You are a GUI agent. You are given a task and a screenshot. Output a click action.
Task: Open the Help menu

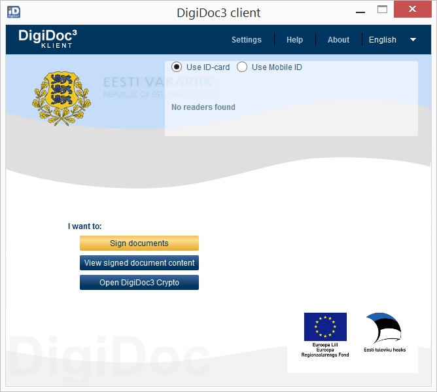[294, 39]
